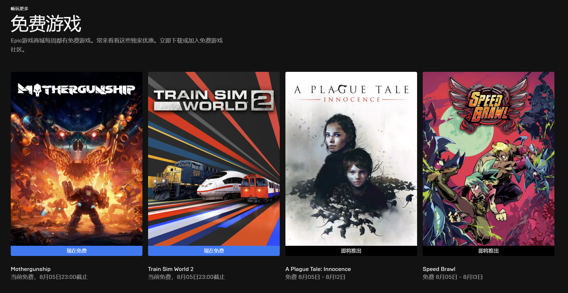Click Train Sim World 2 free deadline text
The height and width of the screenshot is (293, 568).
(x=187, y=277)
